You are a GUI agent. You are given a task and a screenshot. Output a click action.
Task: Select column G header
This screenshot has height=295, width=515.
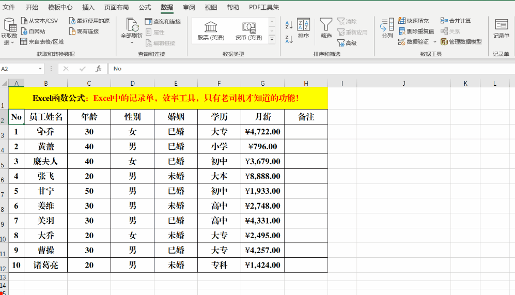262,84
